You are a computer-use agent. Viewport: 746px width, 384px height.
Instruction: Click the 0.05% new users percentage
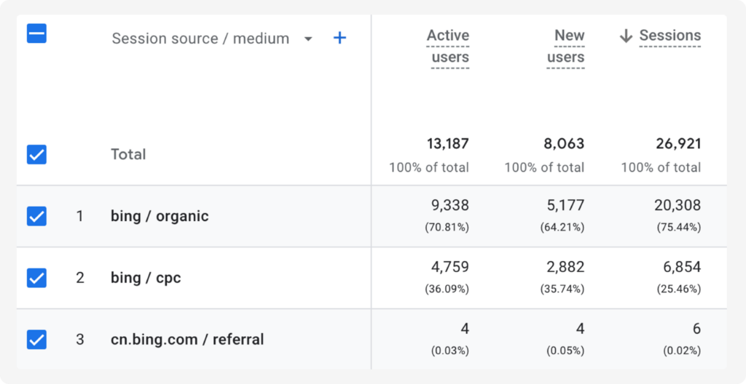coord(565,351)
